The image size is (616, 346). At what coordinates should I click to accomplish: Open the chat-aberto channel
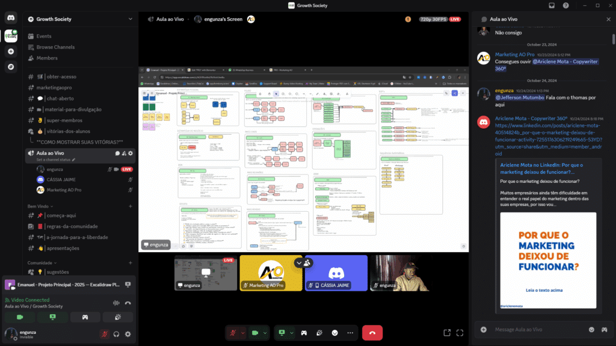(x=80, y=99)
